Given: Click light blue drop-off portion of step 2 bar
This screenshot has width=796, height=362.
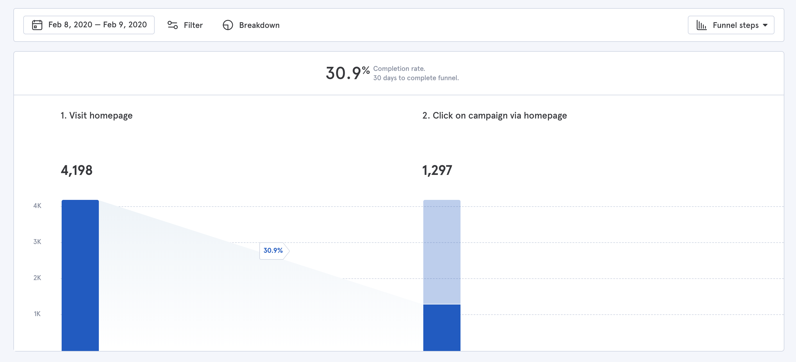Looking at the screenshot, I should 442,252.
